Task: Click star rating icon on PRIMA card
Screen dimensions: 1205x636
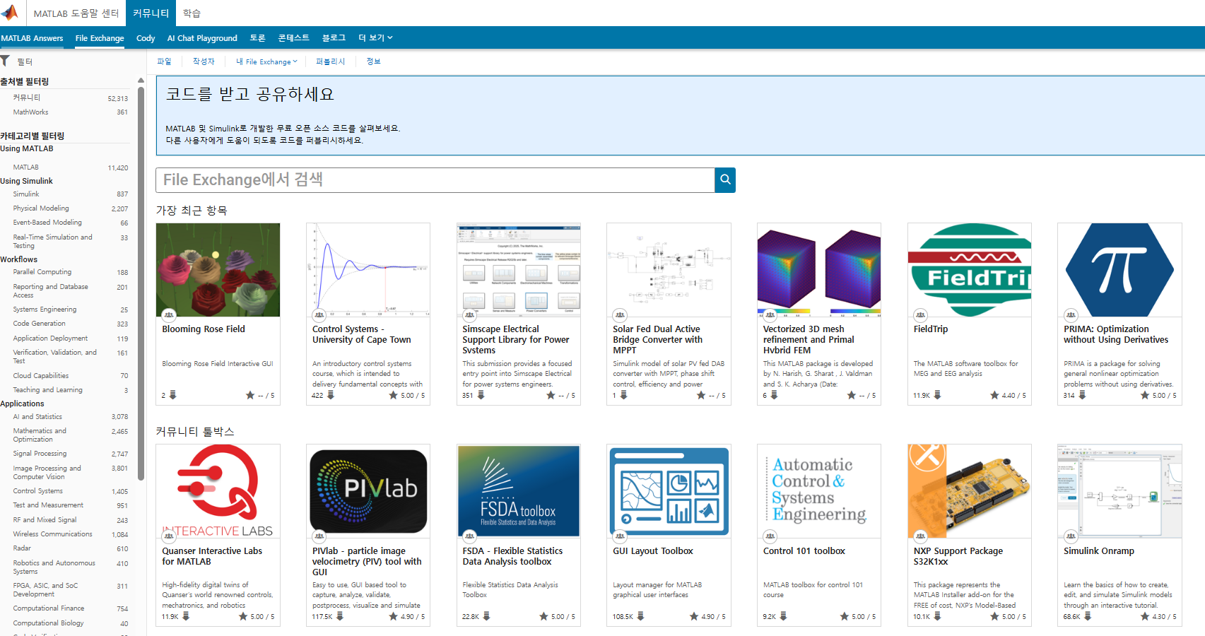Action: [1145, 395]
